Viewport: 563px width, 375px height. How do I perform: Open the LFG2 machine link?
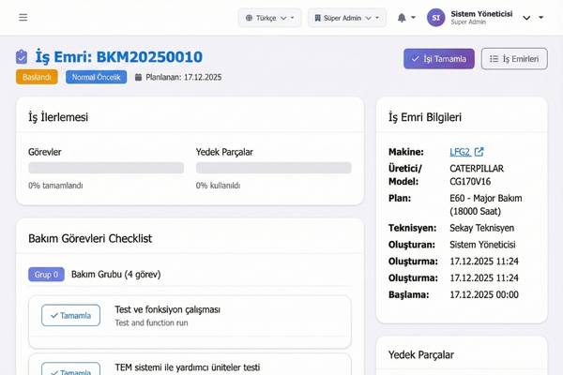coord(460,152)
